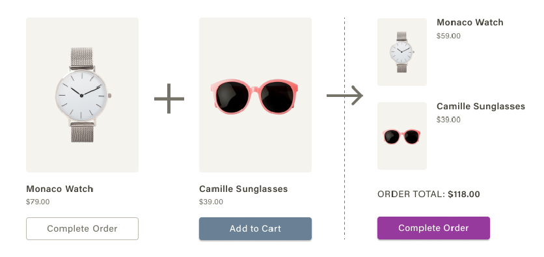Image resolution: width=544 pixels, height=257 pixels.
Task: Click Camille Sunglasses title under large image
Action: [243, 189]
